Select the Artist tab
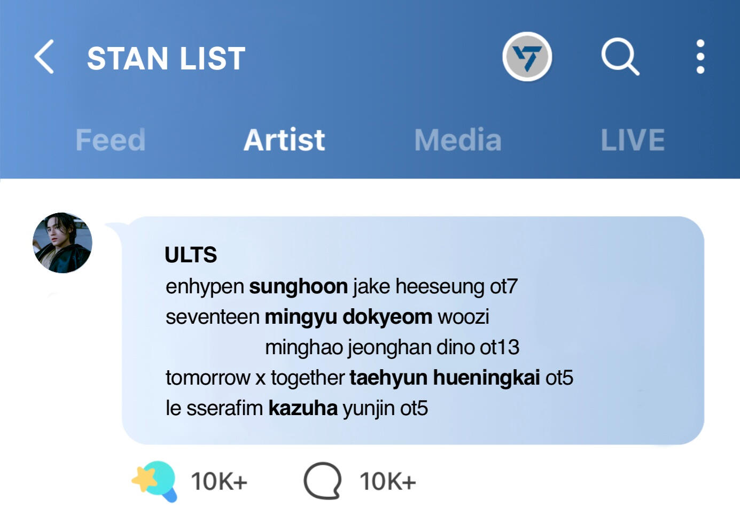740x515 pixels. 284,140
